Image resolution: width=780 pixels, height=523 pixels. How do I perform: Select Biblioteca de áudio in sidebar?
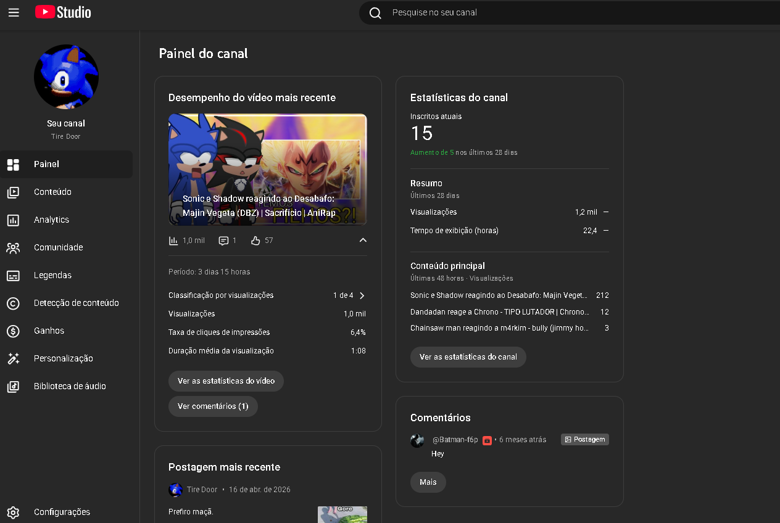[70, 386]
